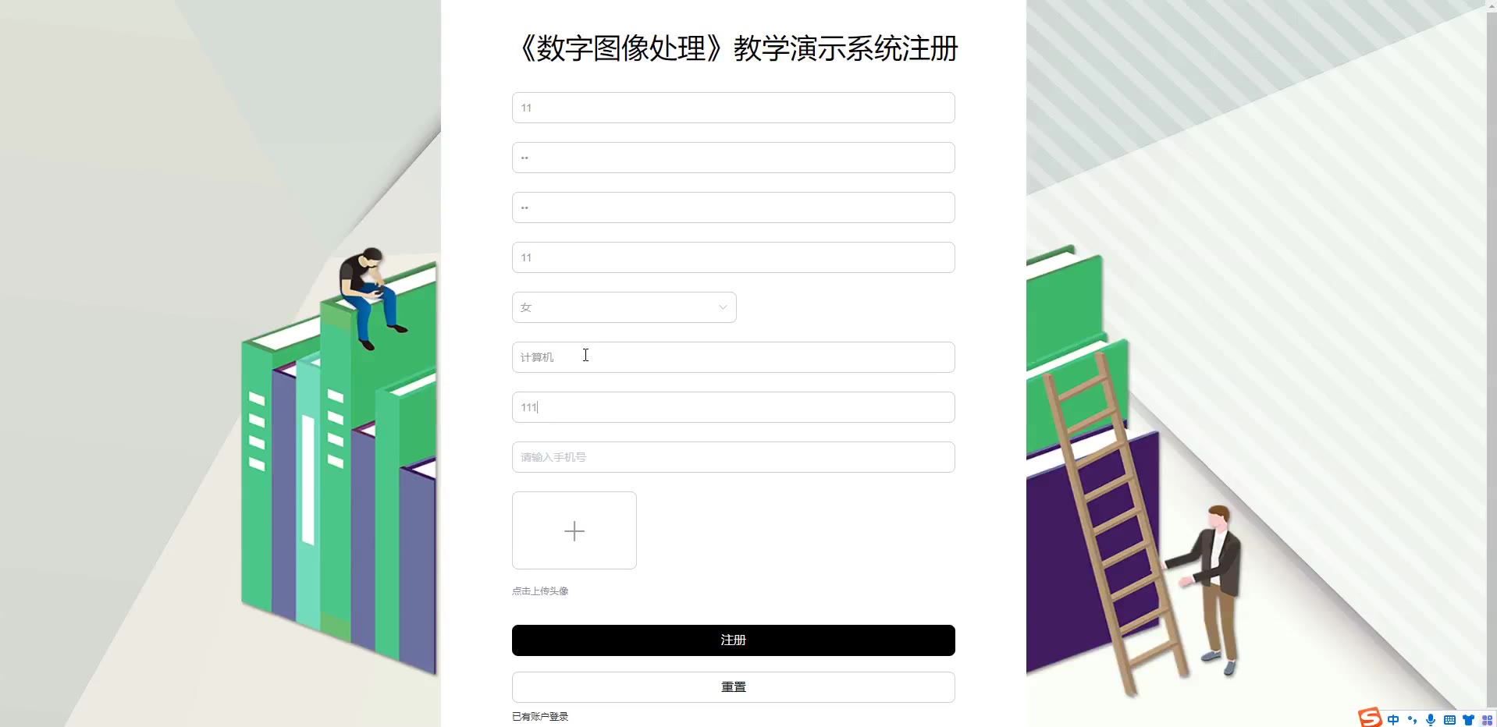
Task: Click the first input field containing 11
Action: pyautogui.click(x=733, y=108)
